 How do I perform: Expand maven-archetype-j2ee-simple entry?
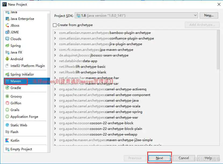coord(55,140)
